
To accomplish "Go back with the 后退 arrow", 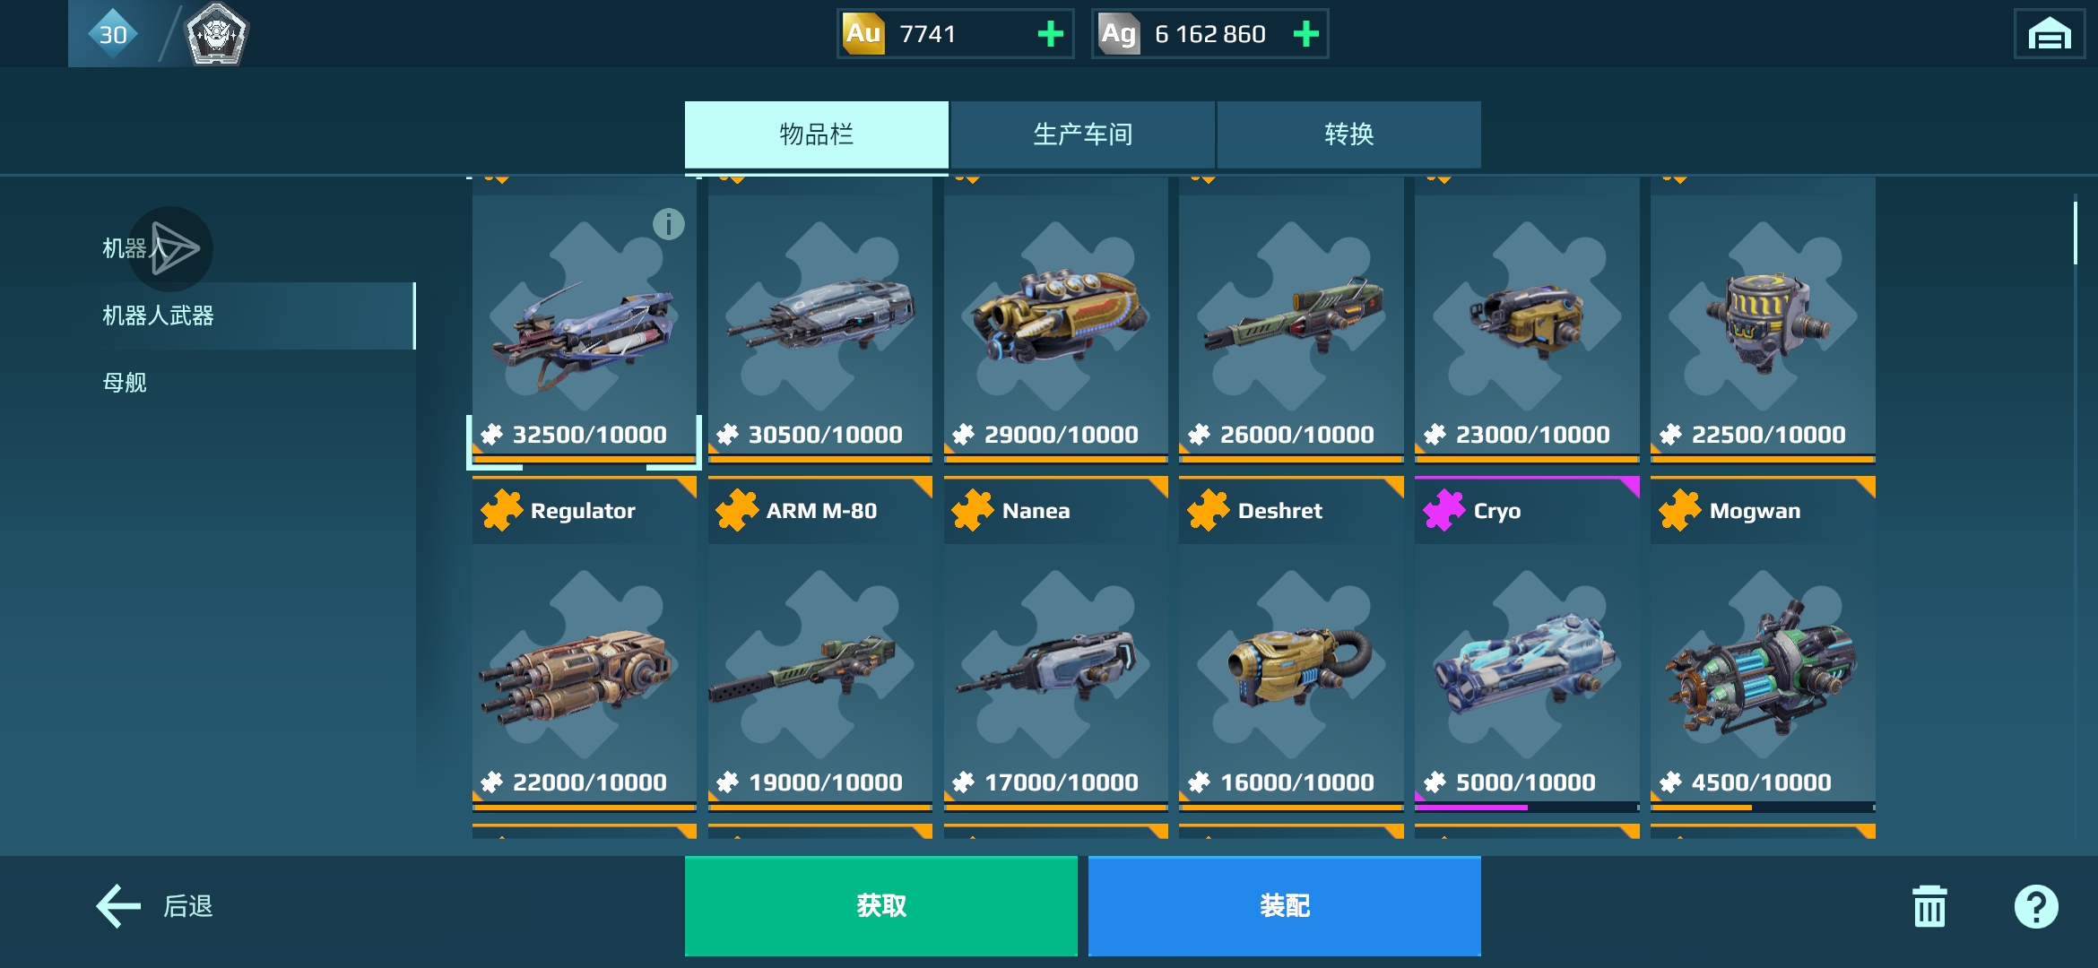I will pos(154,906).
